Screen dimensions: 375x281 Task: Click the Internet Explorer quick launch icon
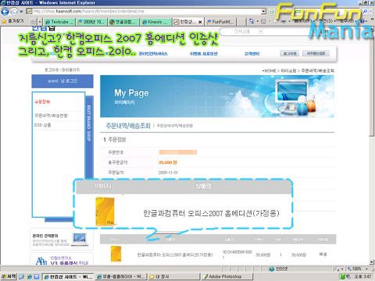click(x=29, y=277)
